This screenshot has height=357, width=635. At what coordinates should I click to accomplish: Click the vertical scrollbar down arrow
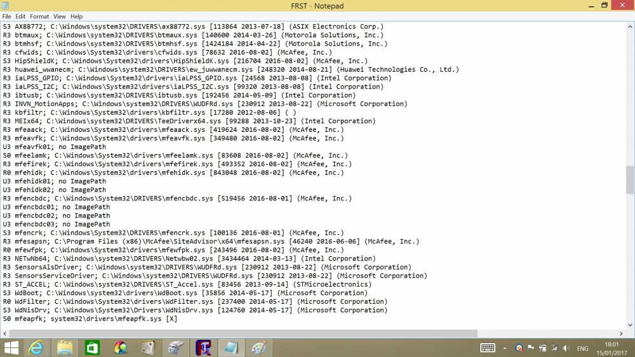630,325
